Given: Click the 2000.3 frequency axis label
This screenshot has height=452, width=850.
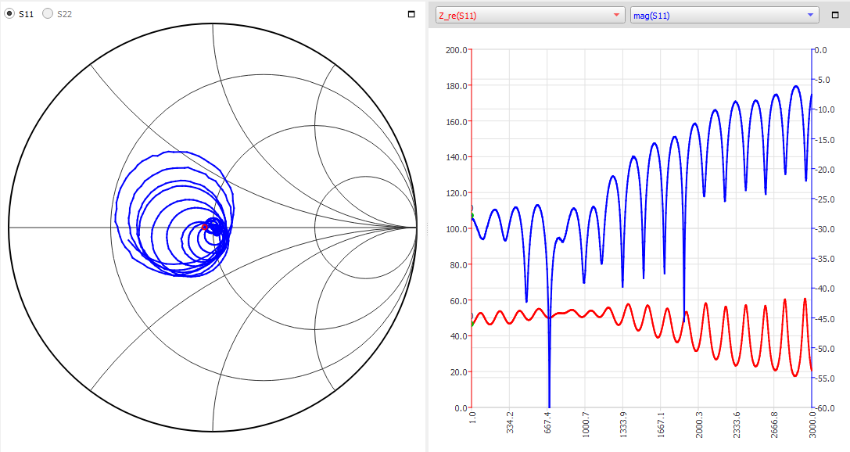Looking at the screenshot, I should pos(699,425).
